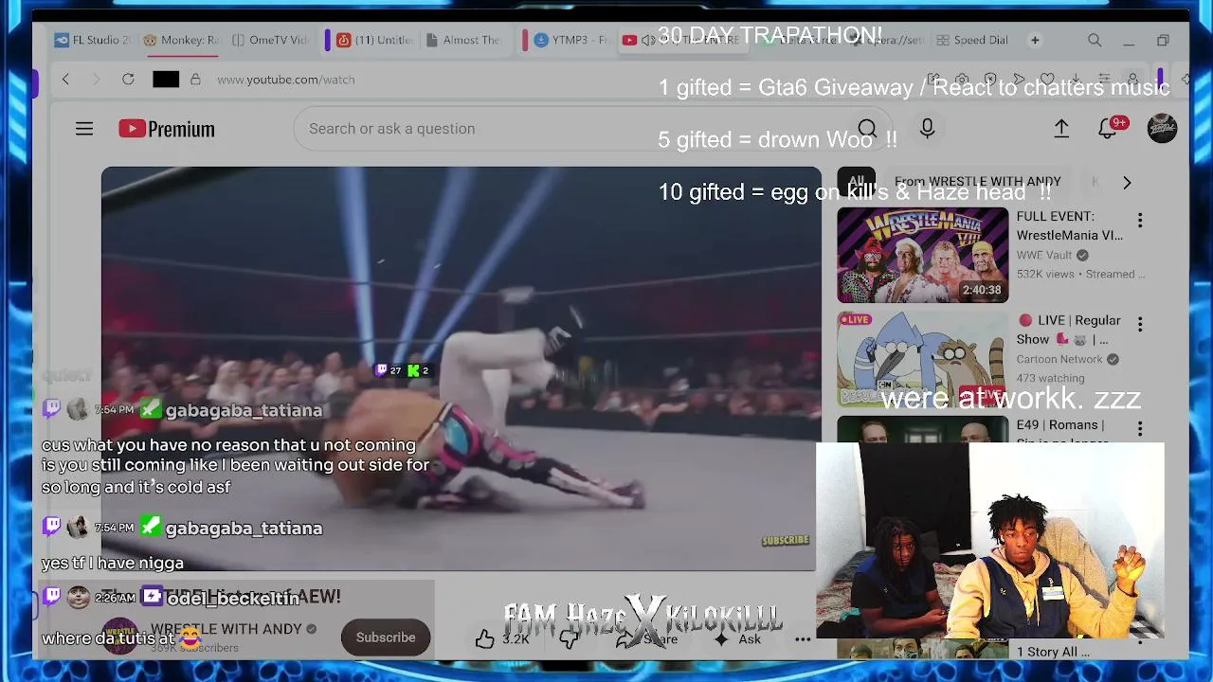This screenshot has height=682, width=1213.
Task: Open options for WrestleMania VIII video
Action: click(x=1140, y=221)
